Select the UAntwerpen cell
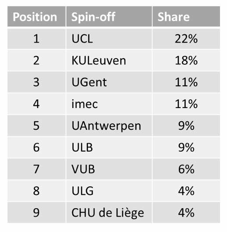227x232 pixels. click(109, 126)
